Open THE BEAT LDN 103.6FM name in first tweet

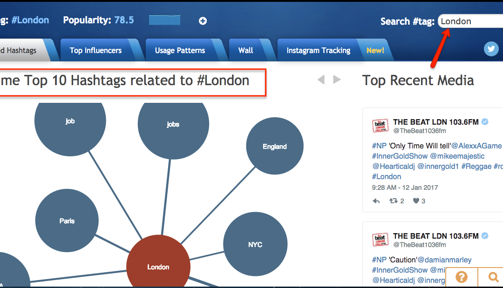pyautogui.click(x=436, y=122)
